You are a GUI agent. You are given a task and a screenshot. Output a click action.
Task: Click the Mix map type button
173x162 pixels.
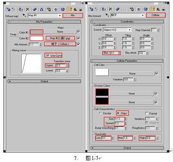pyautogui.click(x=73, y=15)
